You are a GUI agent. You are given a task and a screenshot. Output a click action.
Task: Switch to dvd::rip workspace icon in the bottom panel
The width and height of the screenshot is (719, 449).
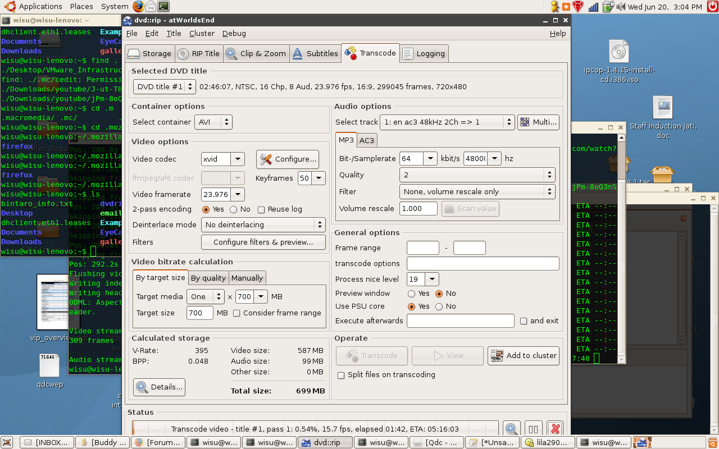point(641,442)
